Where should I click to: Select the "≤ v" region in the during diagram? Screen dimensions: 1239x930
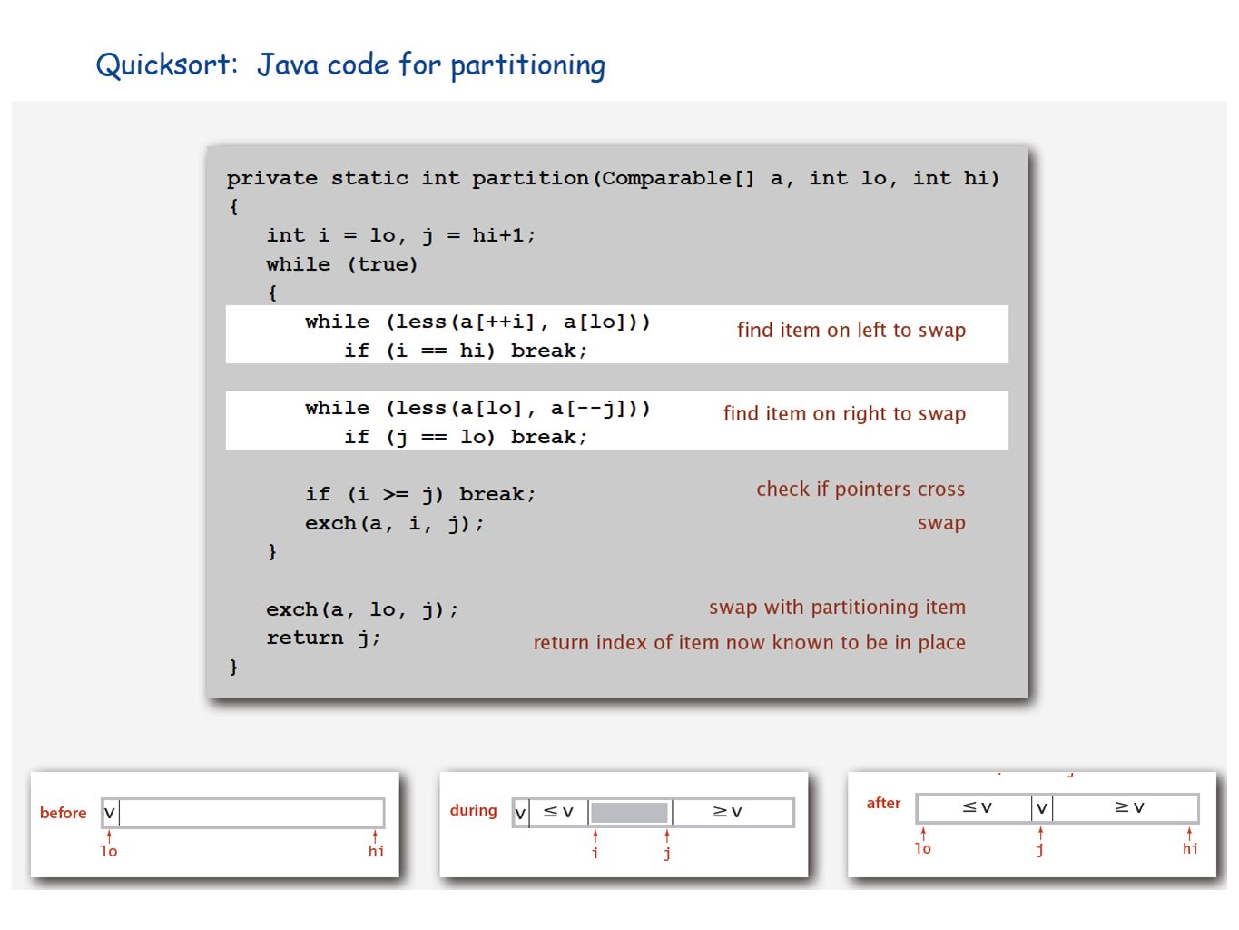click(558, 812)
